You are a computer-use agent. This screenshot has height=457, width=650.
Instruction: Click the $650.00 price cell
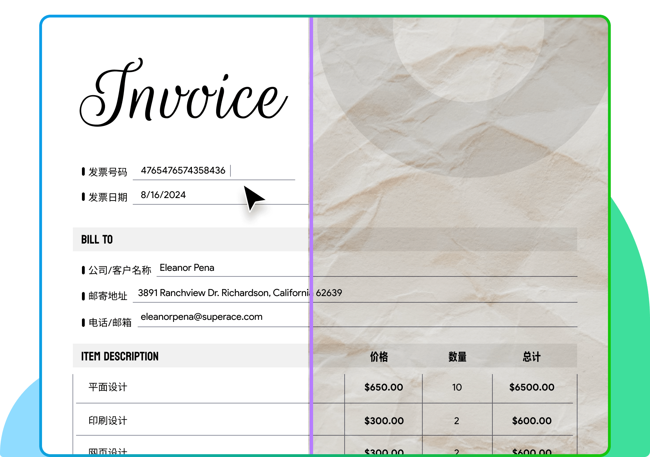pyautogui.click(x=383, y=387)
